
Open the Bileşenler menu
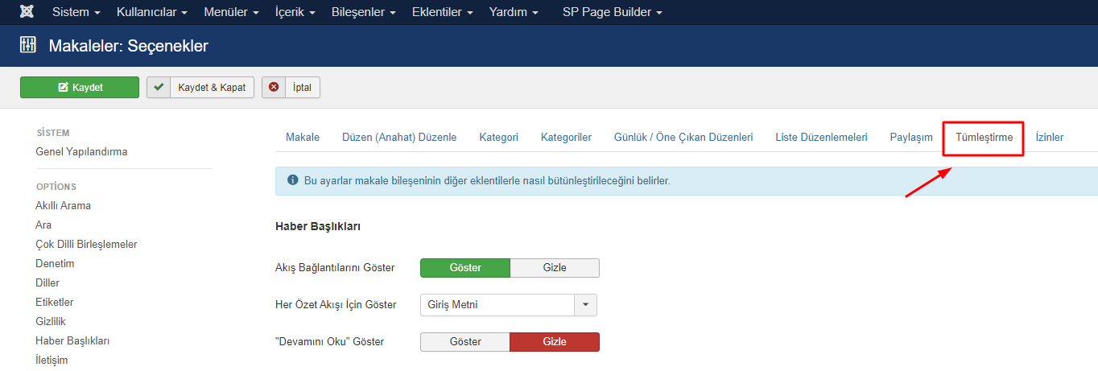[362, 12]
